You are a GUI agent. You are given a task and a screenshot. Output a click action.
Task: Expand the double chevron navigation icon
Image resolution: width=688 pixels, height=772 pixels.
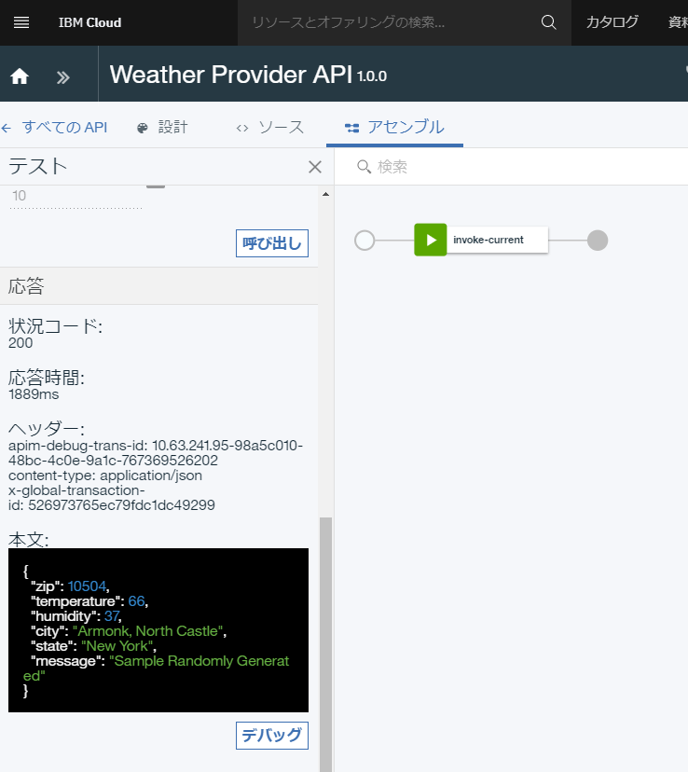63,77
